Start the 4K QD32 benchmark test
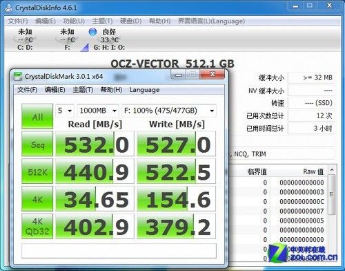The image size is (345, 271). click(x=37, y=226)
